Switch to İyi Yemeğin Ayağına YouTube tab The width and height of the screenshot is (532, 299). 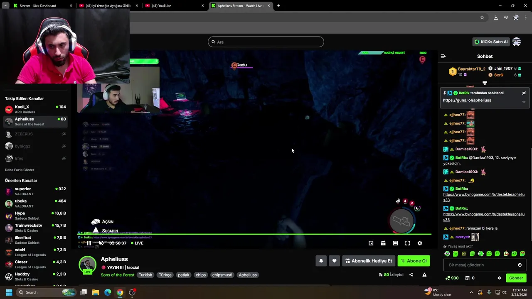pyautogui.click(x=108, y=6)
